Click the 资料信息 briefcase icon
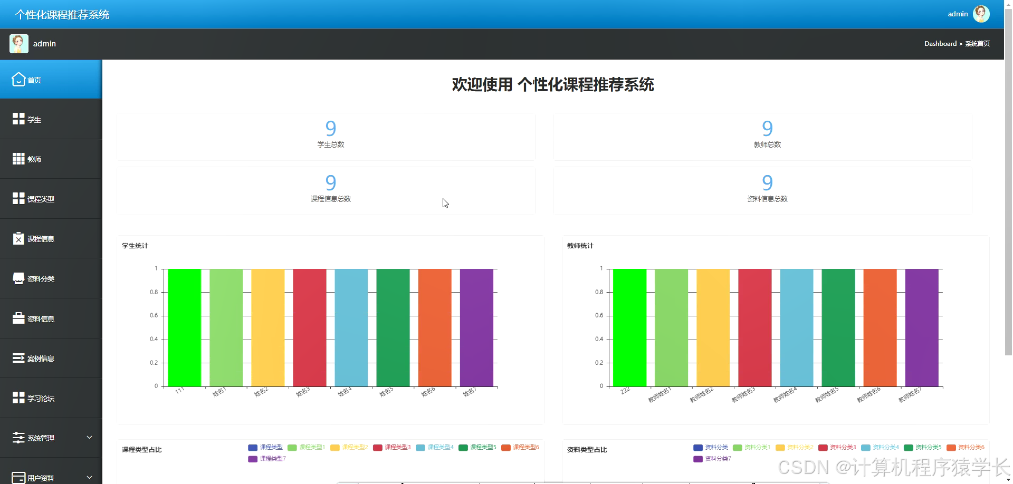This screenshot has width=1013, height=484. tap(18, 318)
